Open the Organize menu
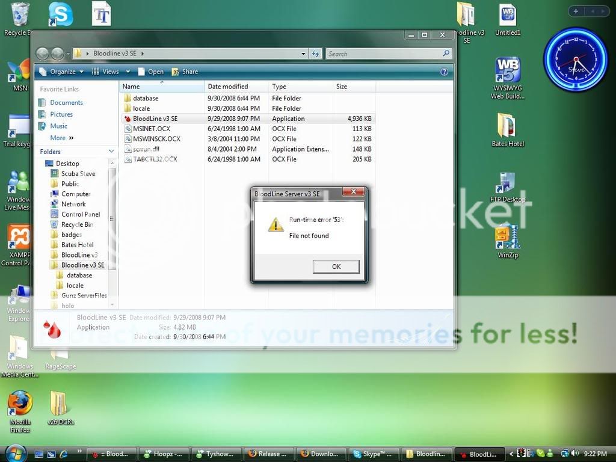Viewport: 616px width, 462px height. pos(61,72)
